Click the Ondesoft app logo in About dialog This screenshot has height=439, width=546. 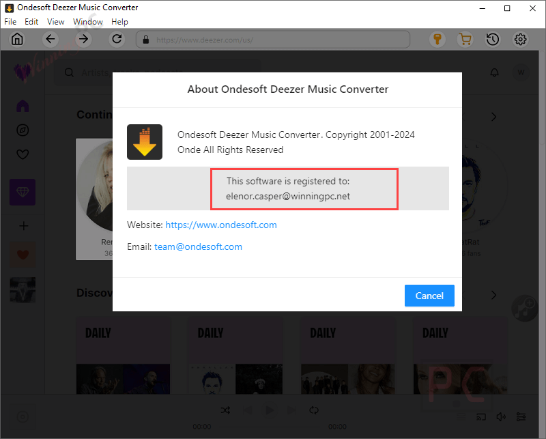click(145, 142)
